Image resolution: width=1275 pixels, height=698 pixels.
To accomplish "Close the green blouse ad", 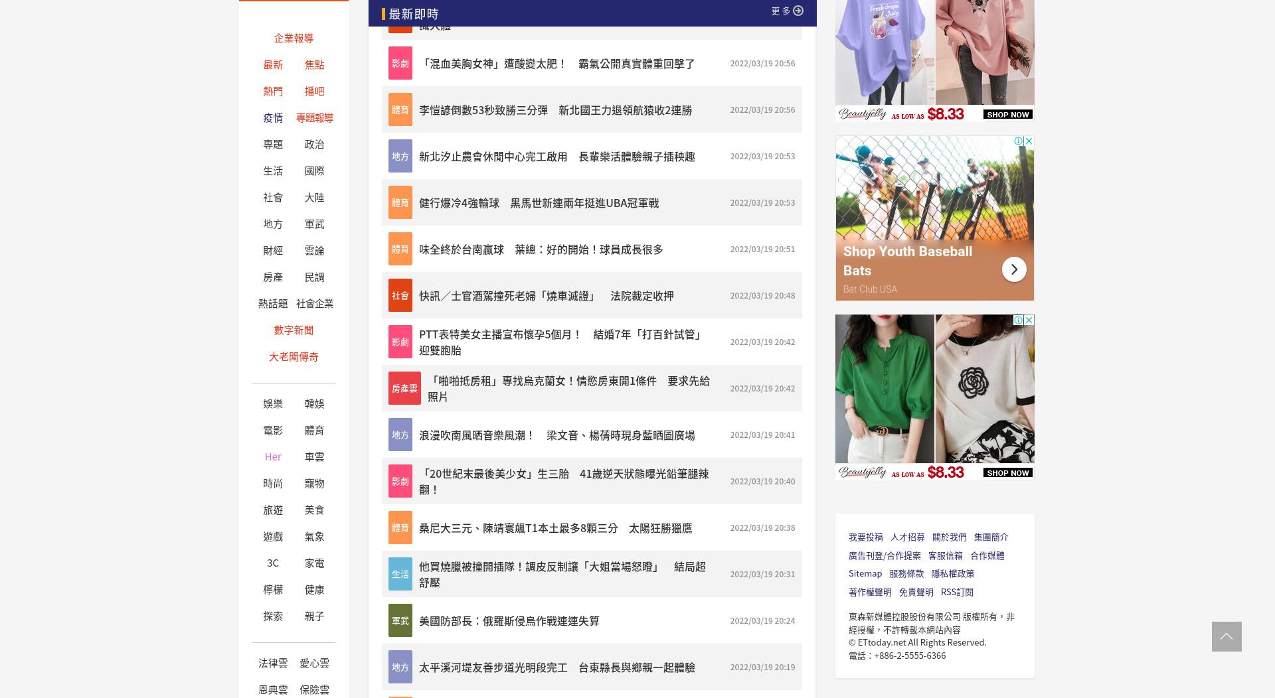I will click(1029, 320).
